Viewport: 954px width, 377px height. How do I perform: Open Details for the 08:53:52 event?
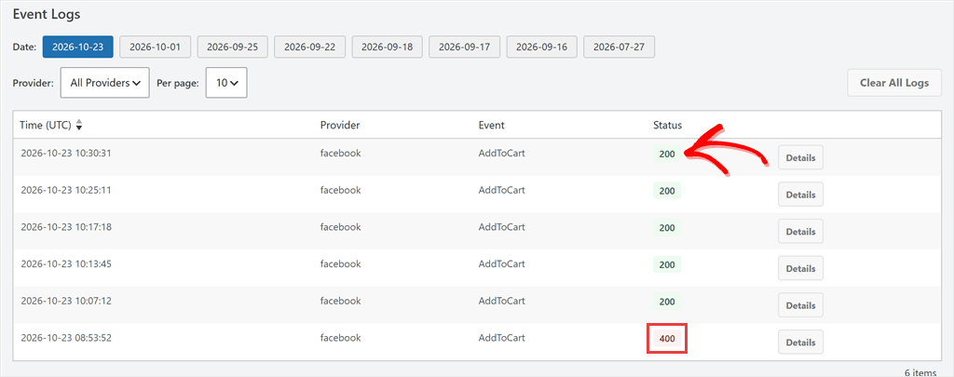800,343
